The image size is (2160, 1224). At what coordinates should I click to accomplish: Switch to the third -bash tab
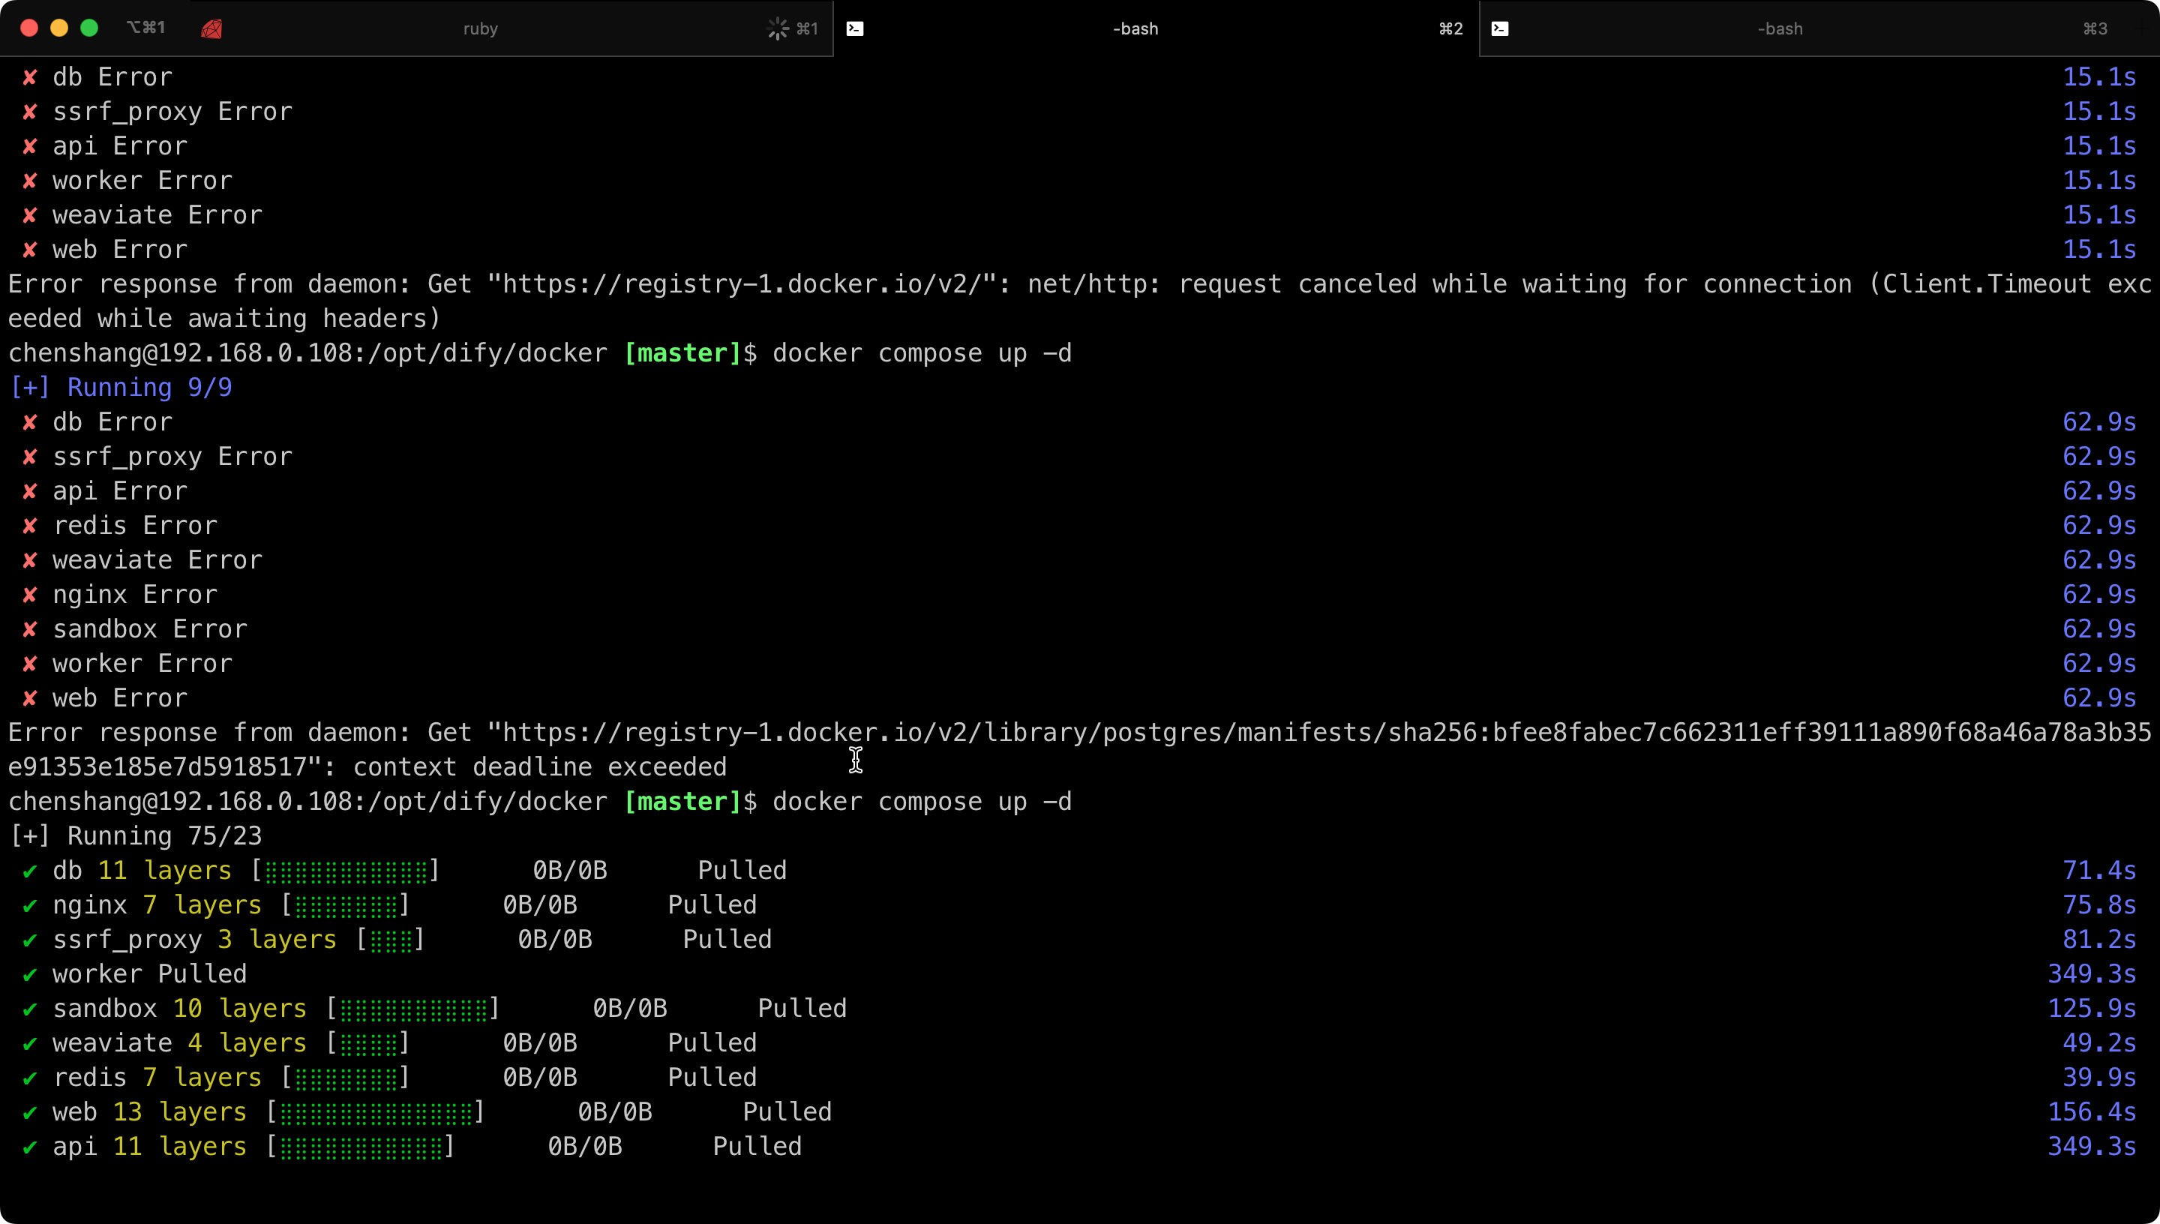point(1779,28)
